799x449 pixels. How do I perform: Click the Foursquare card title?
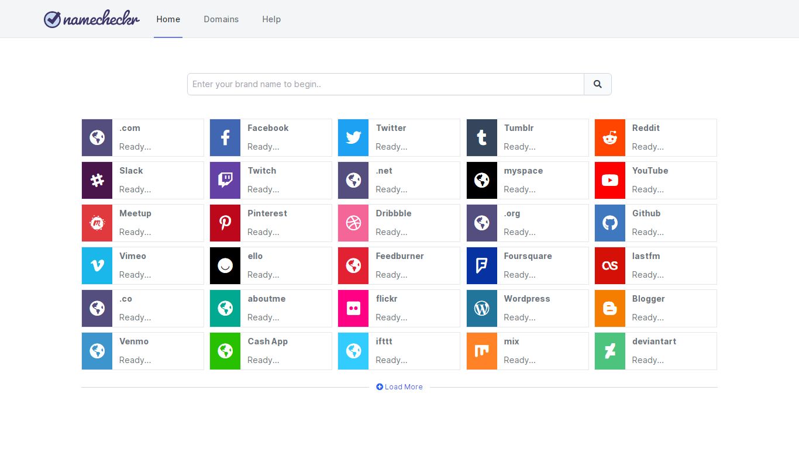528,256
